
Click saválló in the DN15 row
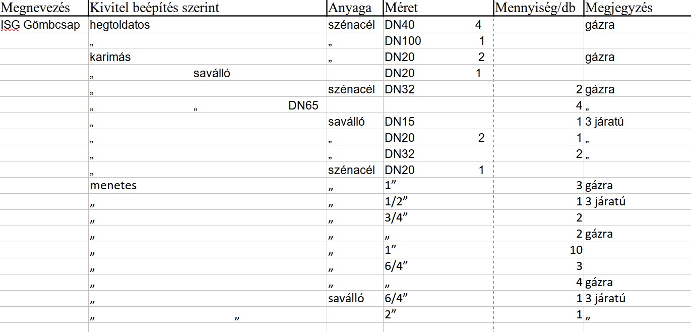pyautogui.click(x=346, y=122)
